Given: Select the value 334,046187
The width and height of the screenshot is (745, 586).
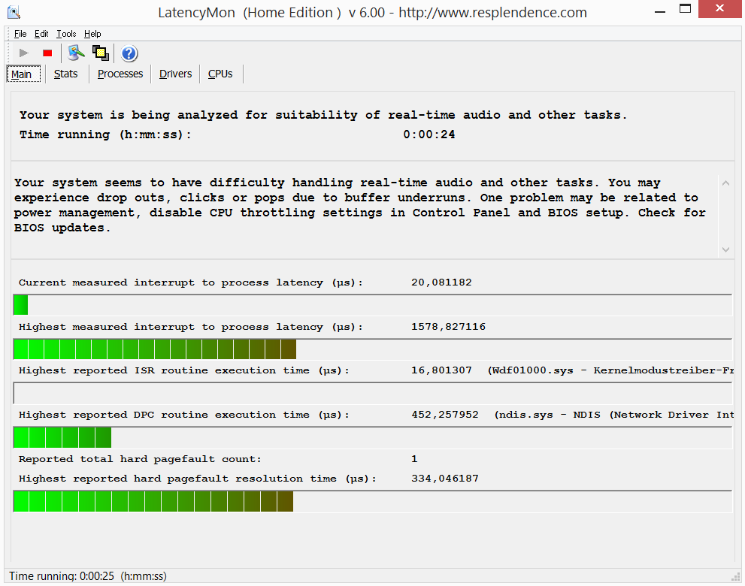Looking at the screenshot, I should (445, 479).
